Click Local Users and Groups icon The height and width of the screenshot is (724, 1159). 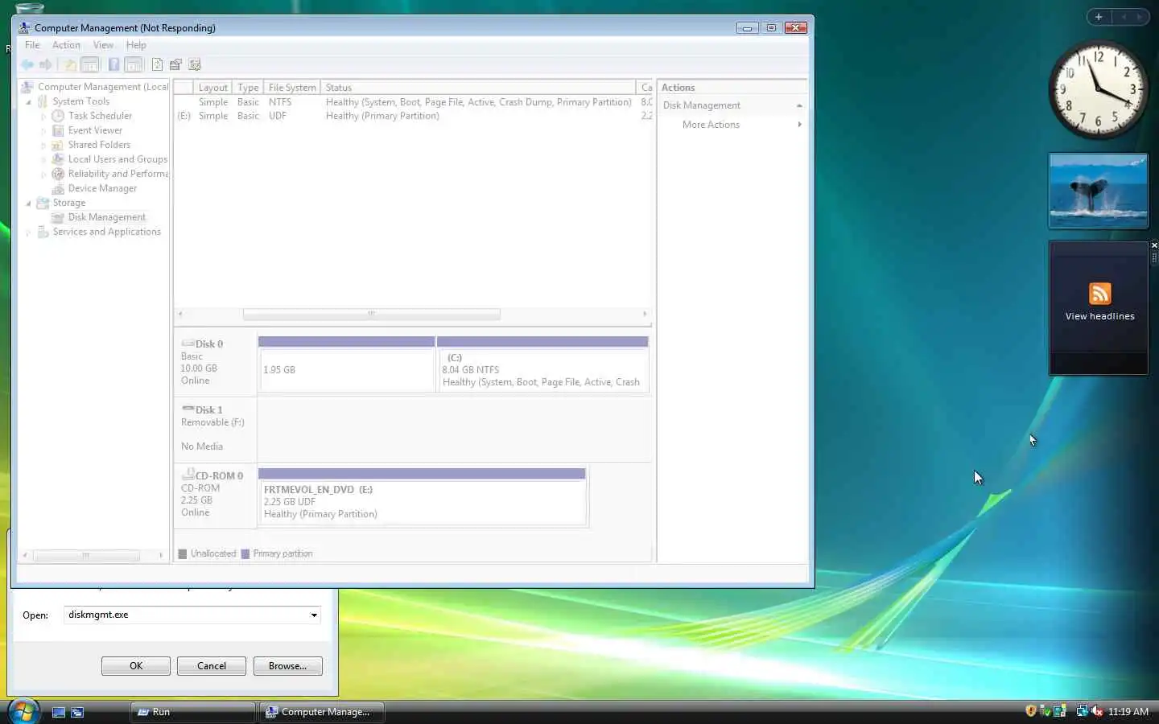click(x=58, y=159)
